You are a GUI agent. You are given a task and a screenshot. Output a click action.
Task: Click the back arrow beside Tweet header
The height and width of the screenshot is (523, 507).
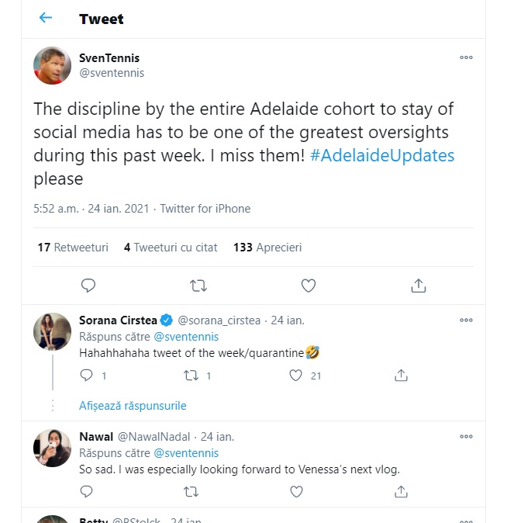click(46, 18)
